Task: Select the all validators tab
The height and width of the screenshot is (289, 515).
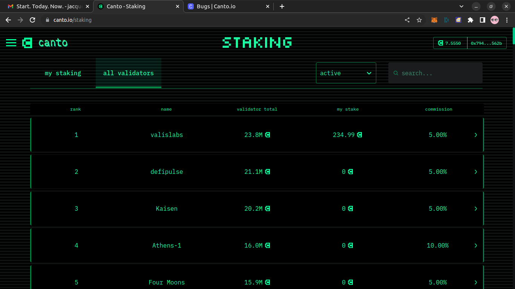Action: coord(129,73)
